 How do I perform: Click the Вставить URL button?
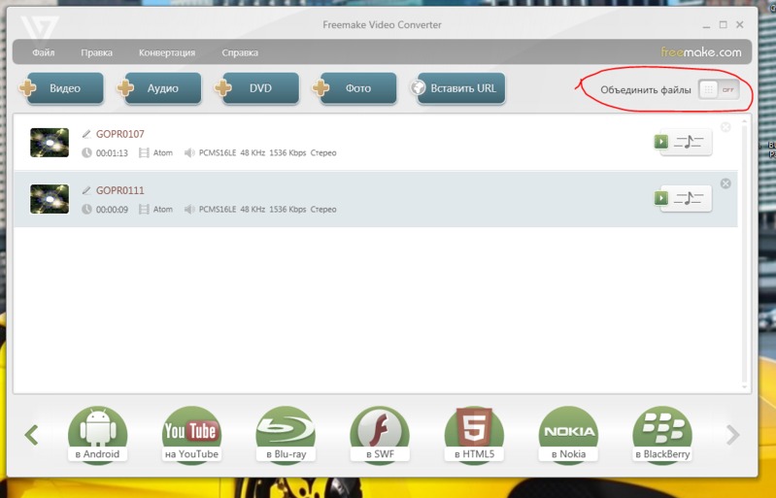click(x=457, y=88)
